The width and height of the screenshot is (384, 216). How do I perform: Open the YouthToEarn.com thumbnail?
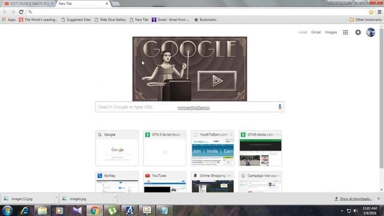pos(212,148)
